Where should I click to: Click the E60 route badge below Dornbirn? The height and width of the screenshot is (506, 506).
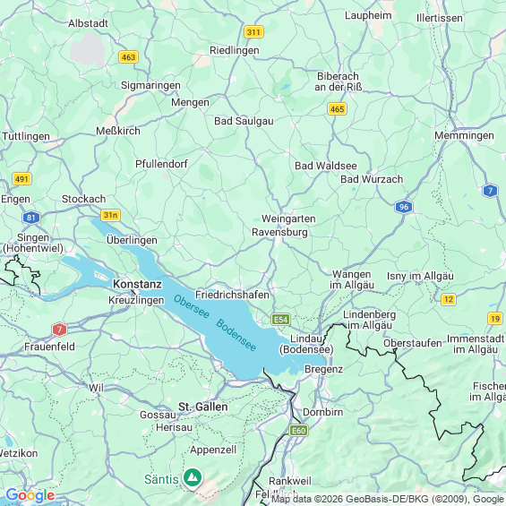299,431
